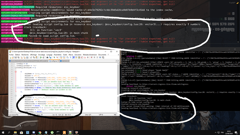Open the Langage menu dropdown
This screenshot has height=135, width=240.
click(49, 55)
